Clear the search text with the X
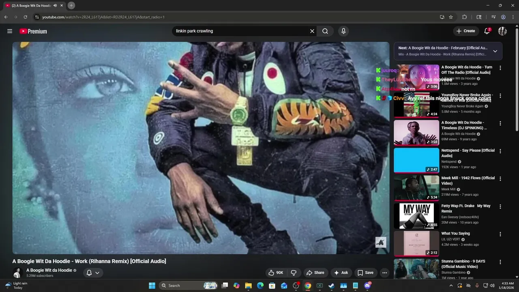Viewport: 519px width, 292px height. click(312, 31)
